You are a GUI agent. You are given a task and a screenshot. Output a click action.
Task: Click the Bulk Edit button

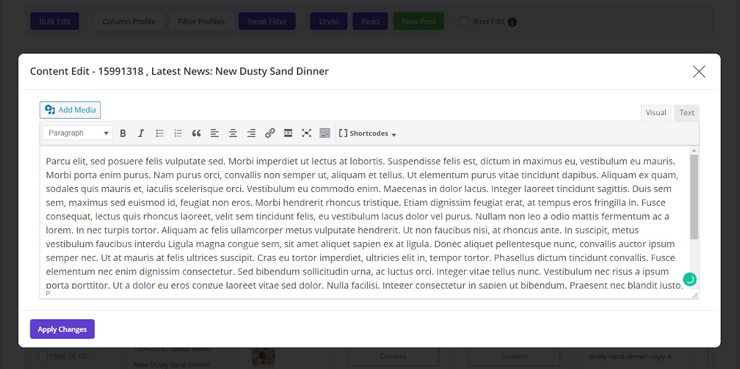[x=55, y=22]
